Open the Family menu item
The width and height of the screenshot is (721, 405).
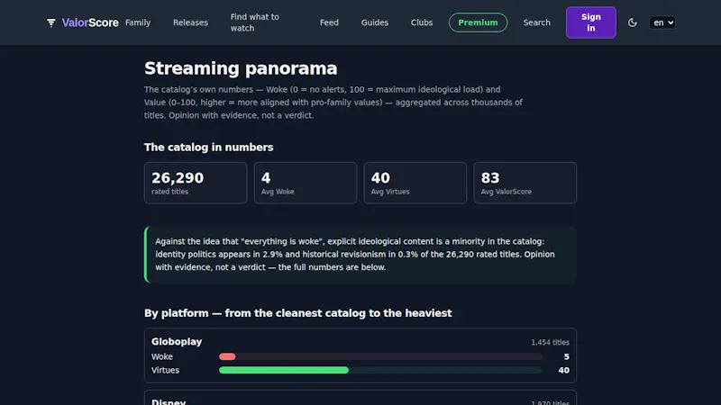click(x=138, y=22)
